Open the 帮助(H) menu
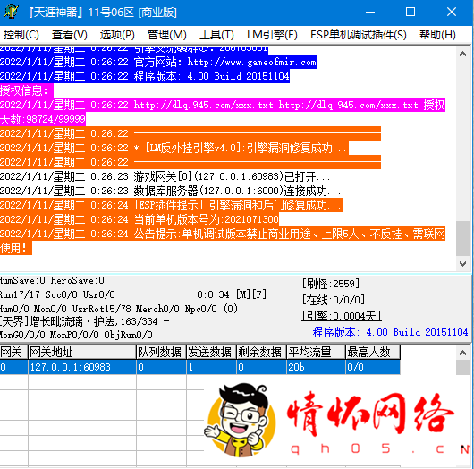The height and width of the screenshot is (469, 474). point(437,35)
